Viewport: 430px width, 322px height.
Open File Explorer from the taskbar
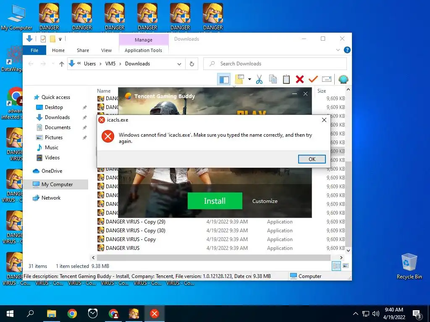tap(51, 314)
